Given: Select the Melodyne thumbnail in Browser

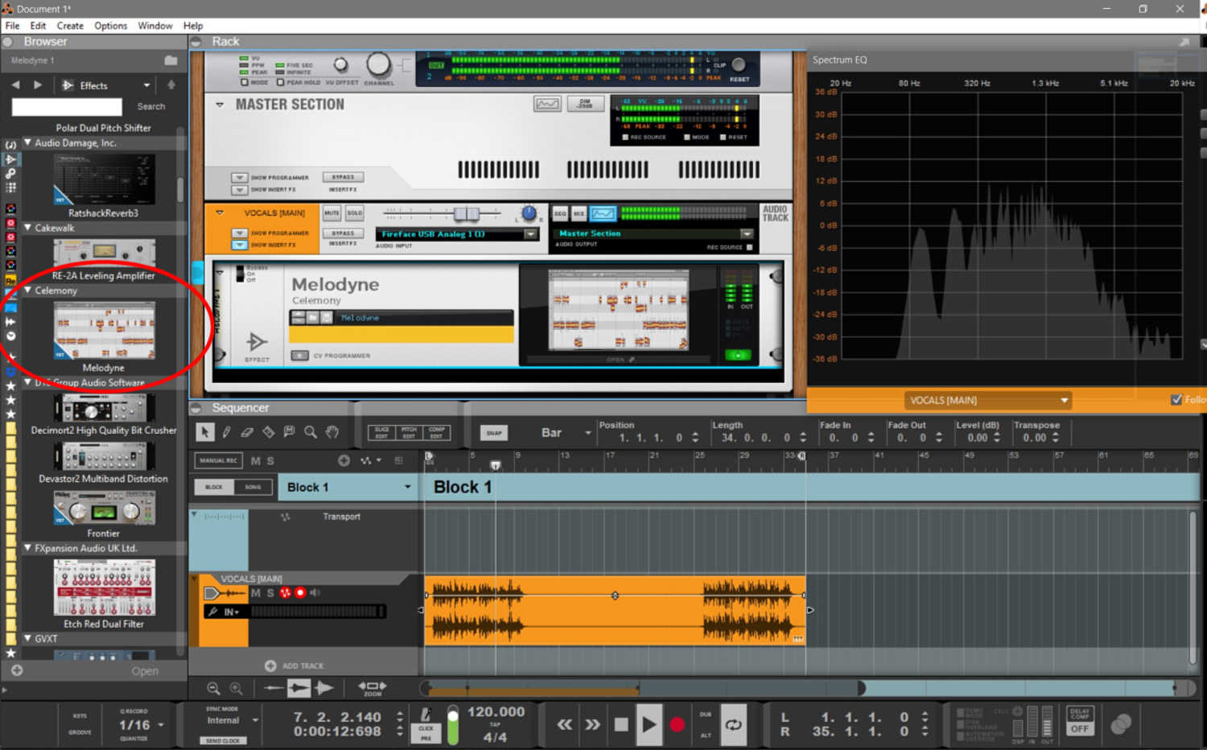Looking at the screenshot, I should [104, 331].
